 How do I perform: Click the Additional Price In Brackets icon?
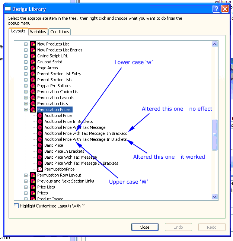tap(40, 121)
